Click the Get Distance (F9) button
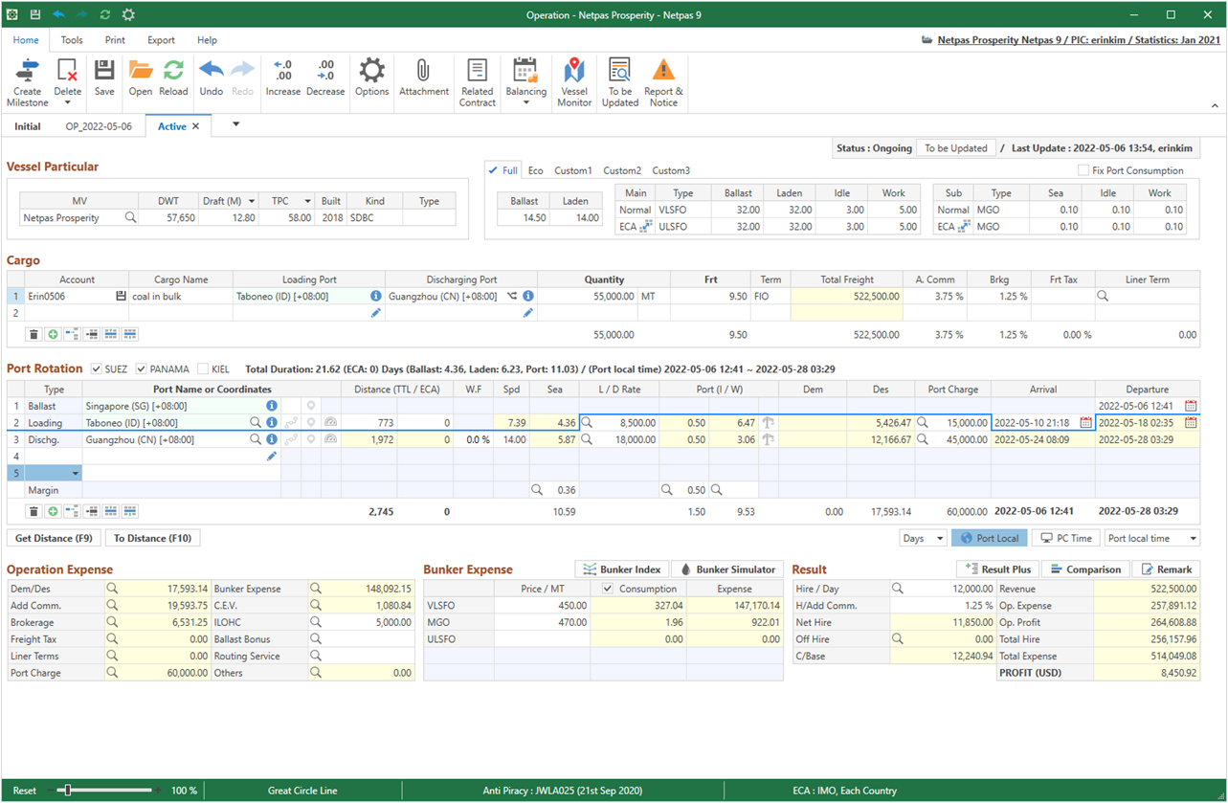The image size is (1228, 803). 54,538
